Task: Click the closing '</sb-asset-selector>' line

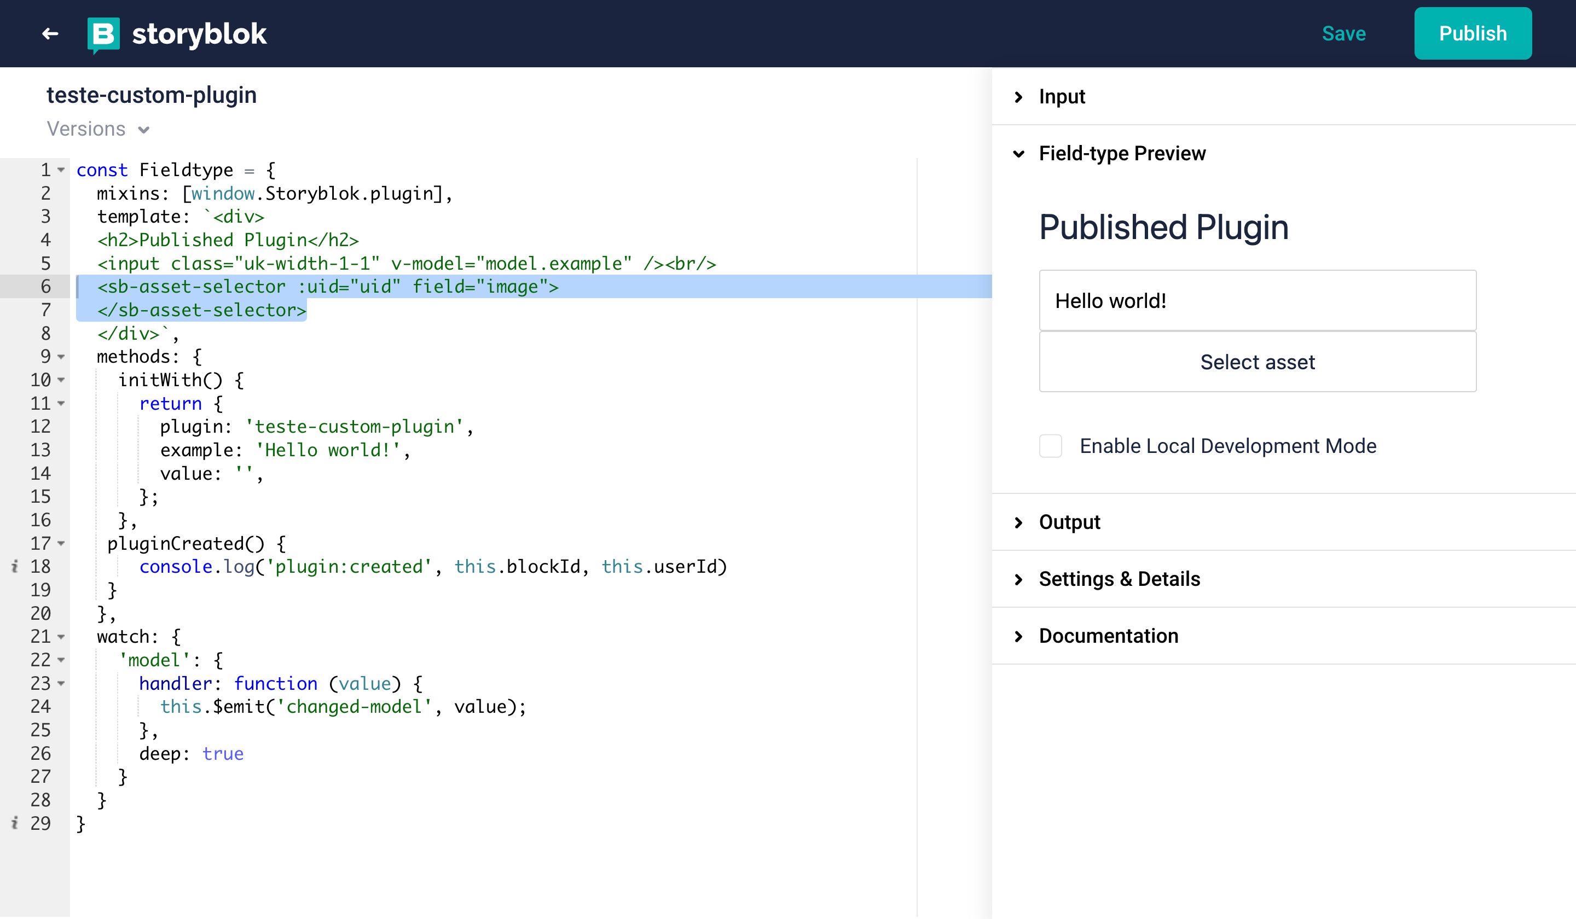Action: pos(201,310)
